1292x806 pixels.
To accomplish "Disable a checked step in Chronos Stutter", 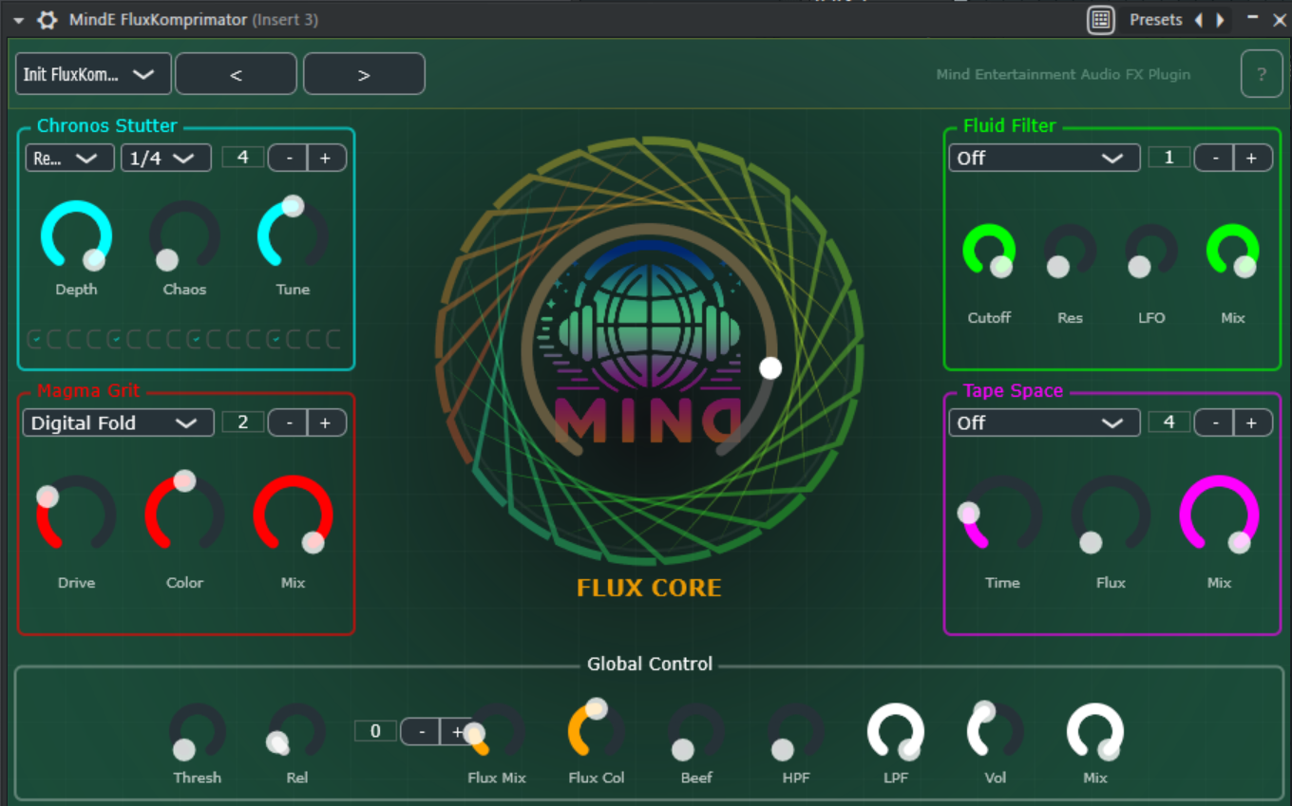I will point(116,339).
